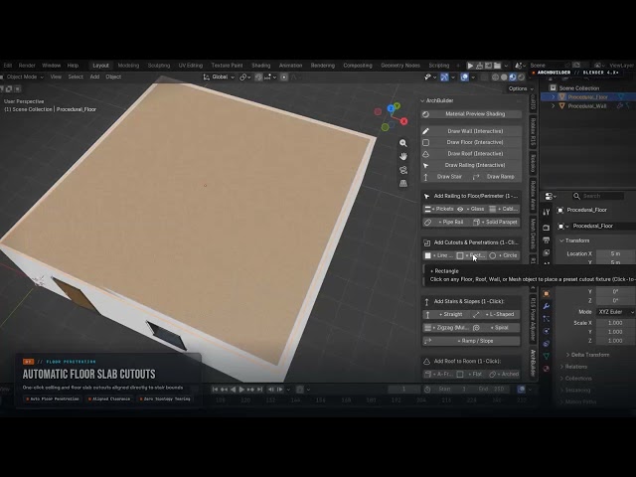The height and width of the screenshot is (477, 636).
Task: Click the viewport zoom magnifier icon
Action: [403, 143]
